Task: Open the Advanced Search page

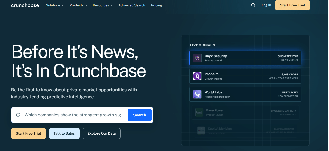Action: click(x=132, y=5)
